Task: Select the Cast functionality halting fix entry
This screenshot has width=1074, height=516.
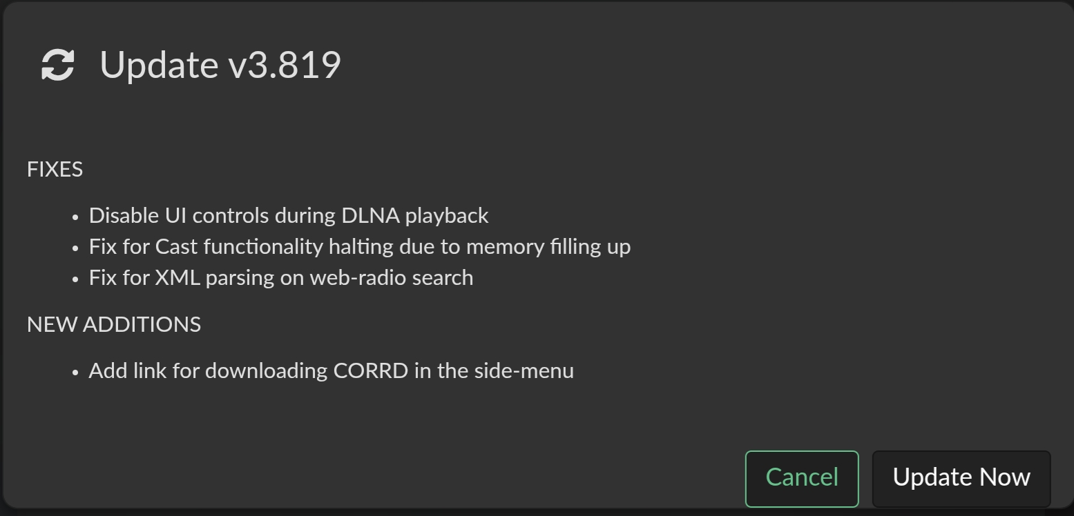Action: (360, 247)
